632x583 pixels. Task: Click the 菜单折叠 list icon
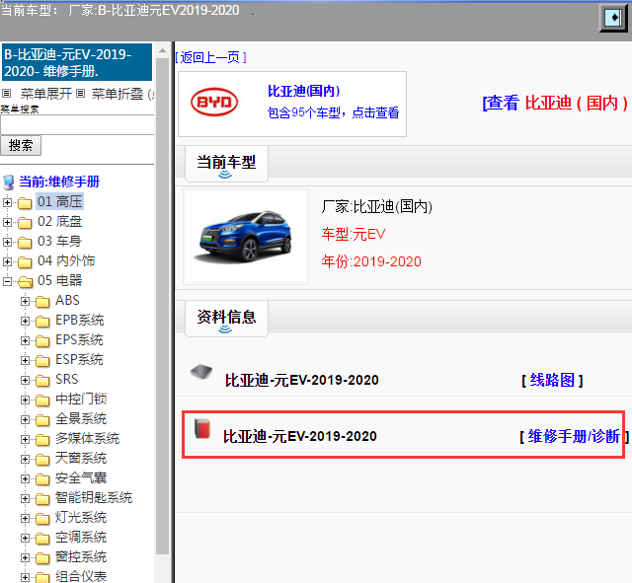coord(81,94)
